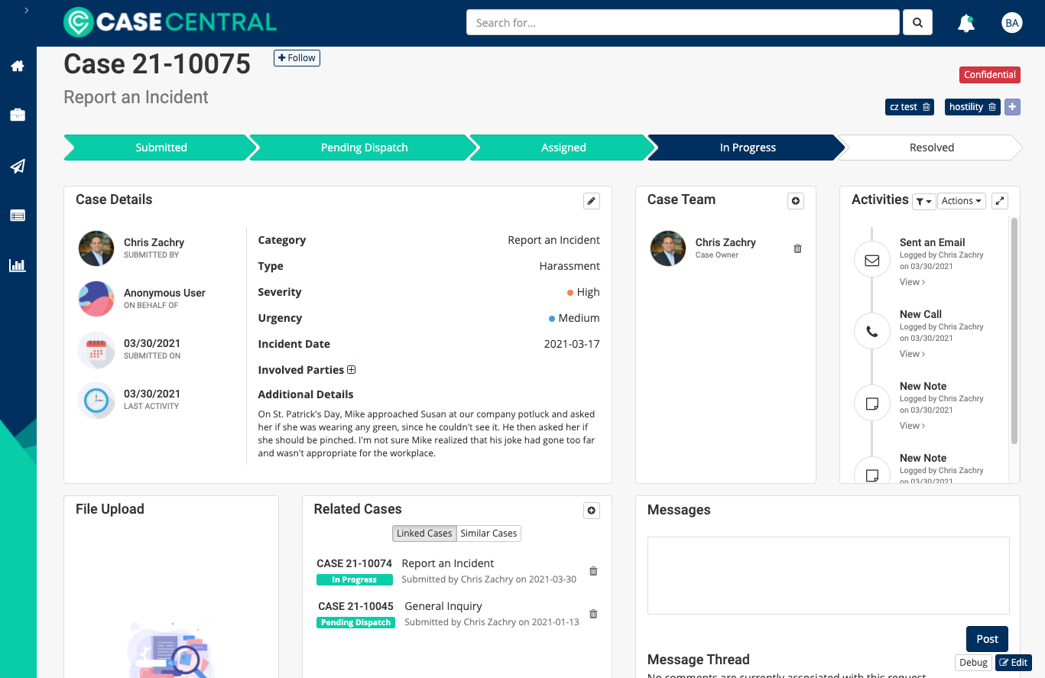Click the Pending Dispatch status badge of case 21-10045
This screenshot has height=678, width=1045.
(355, 623)
